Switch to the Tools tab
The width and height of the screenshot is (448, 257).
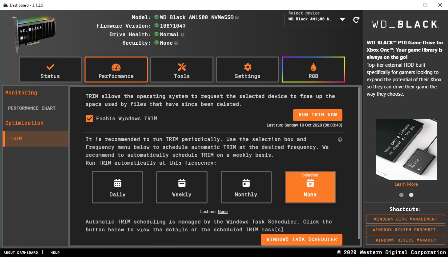tap(182, 70)
